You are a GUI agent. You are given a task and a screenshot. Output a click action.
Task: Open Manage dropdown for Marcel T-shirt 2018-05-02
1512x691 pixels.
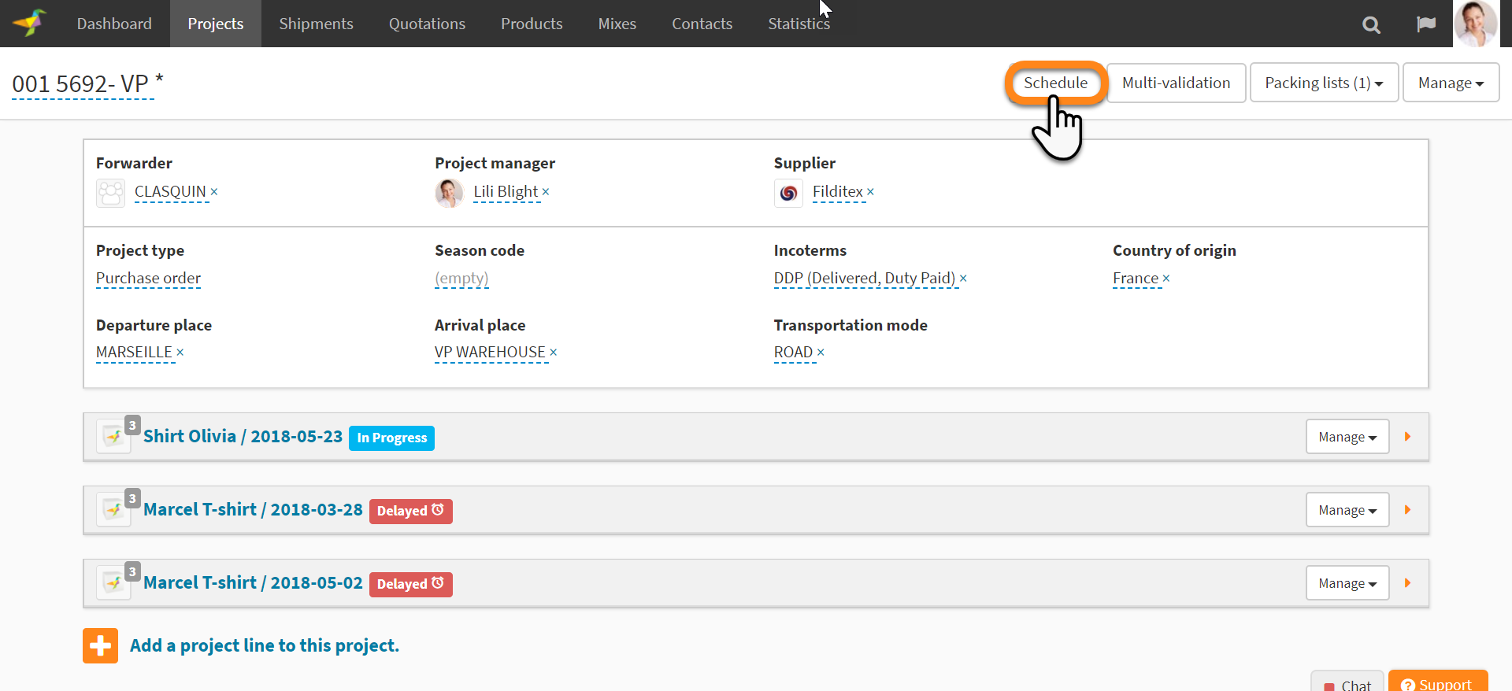click(x=1347, y=583)
